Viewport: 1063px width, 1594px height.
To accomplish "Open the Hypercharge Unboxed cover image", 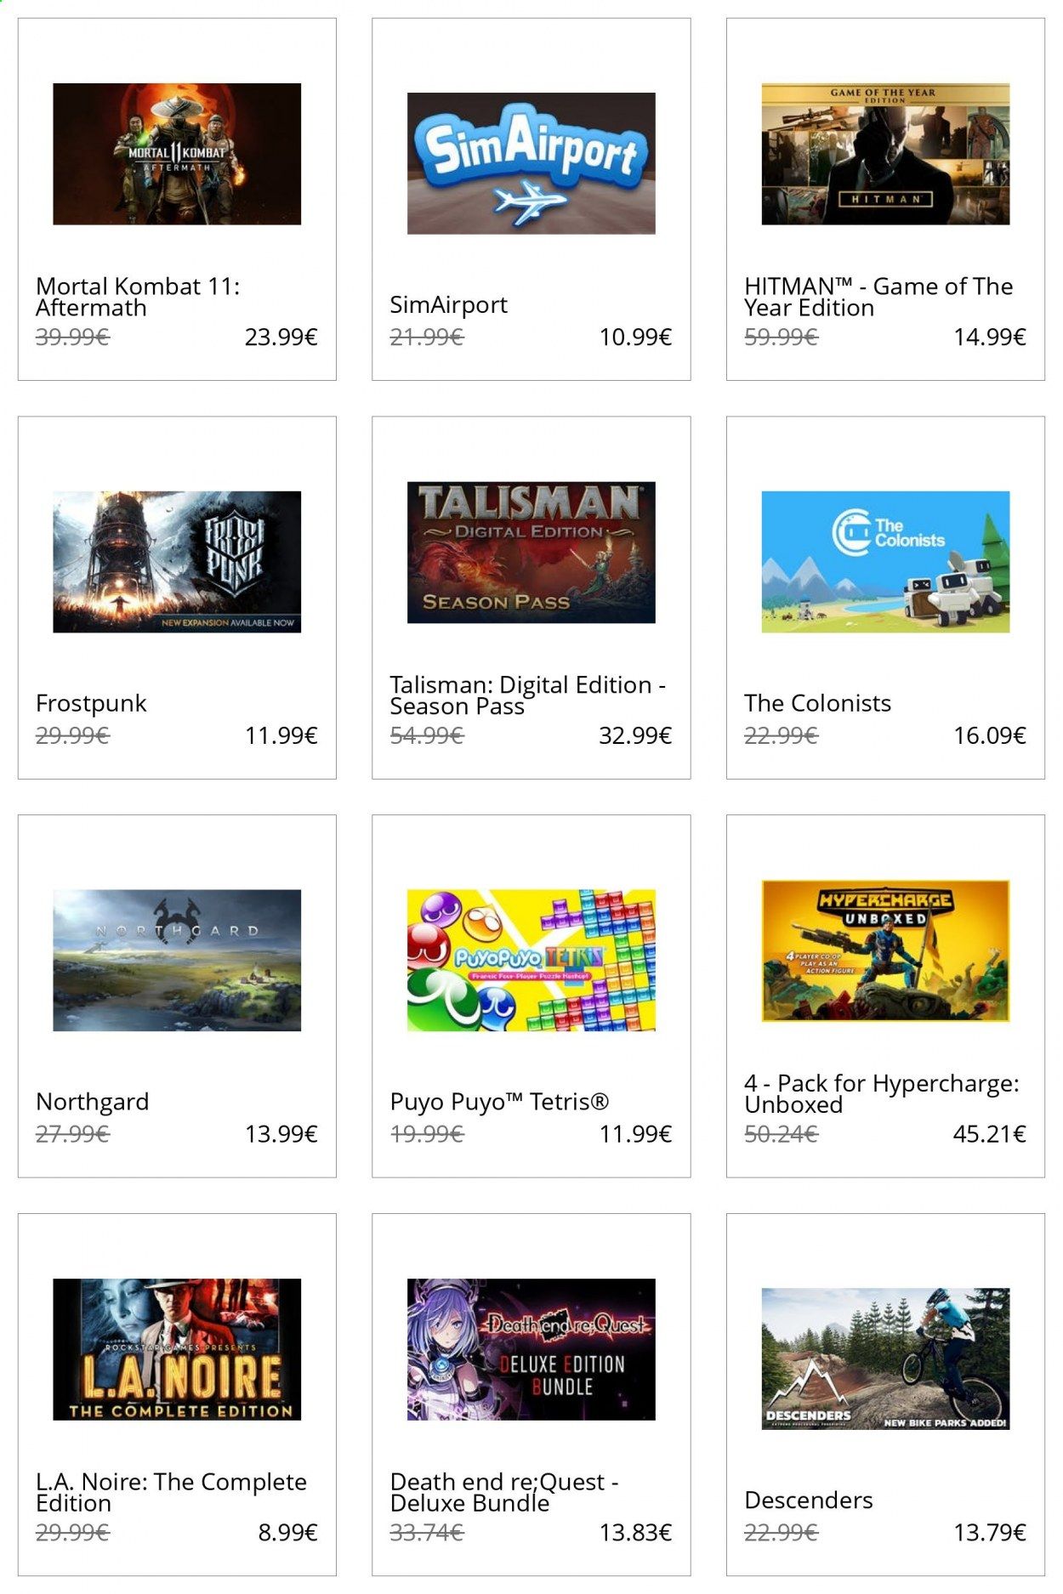I will click(885, 951).
